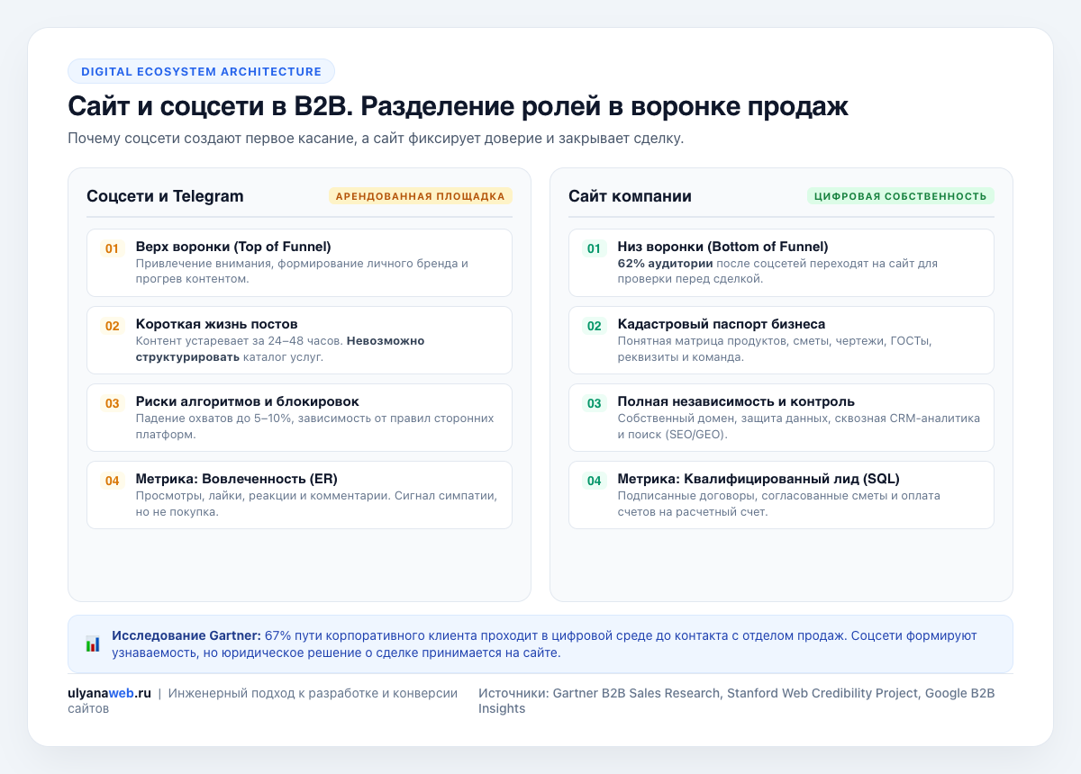Click the orange 01 badge for Верх воронки

point(112,248)
